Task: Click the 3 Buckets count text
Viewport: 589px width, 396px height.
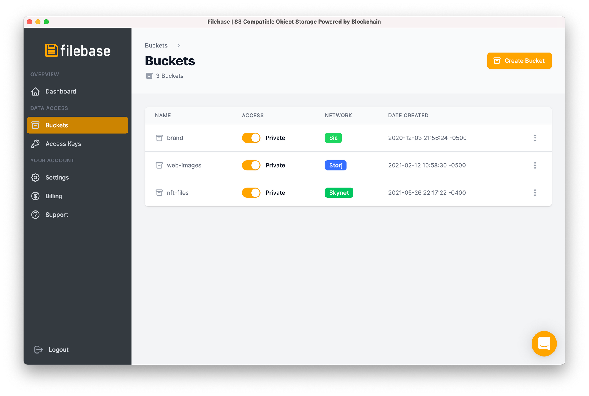Action: tap(170, 76)
